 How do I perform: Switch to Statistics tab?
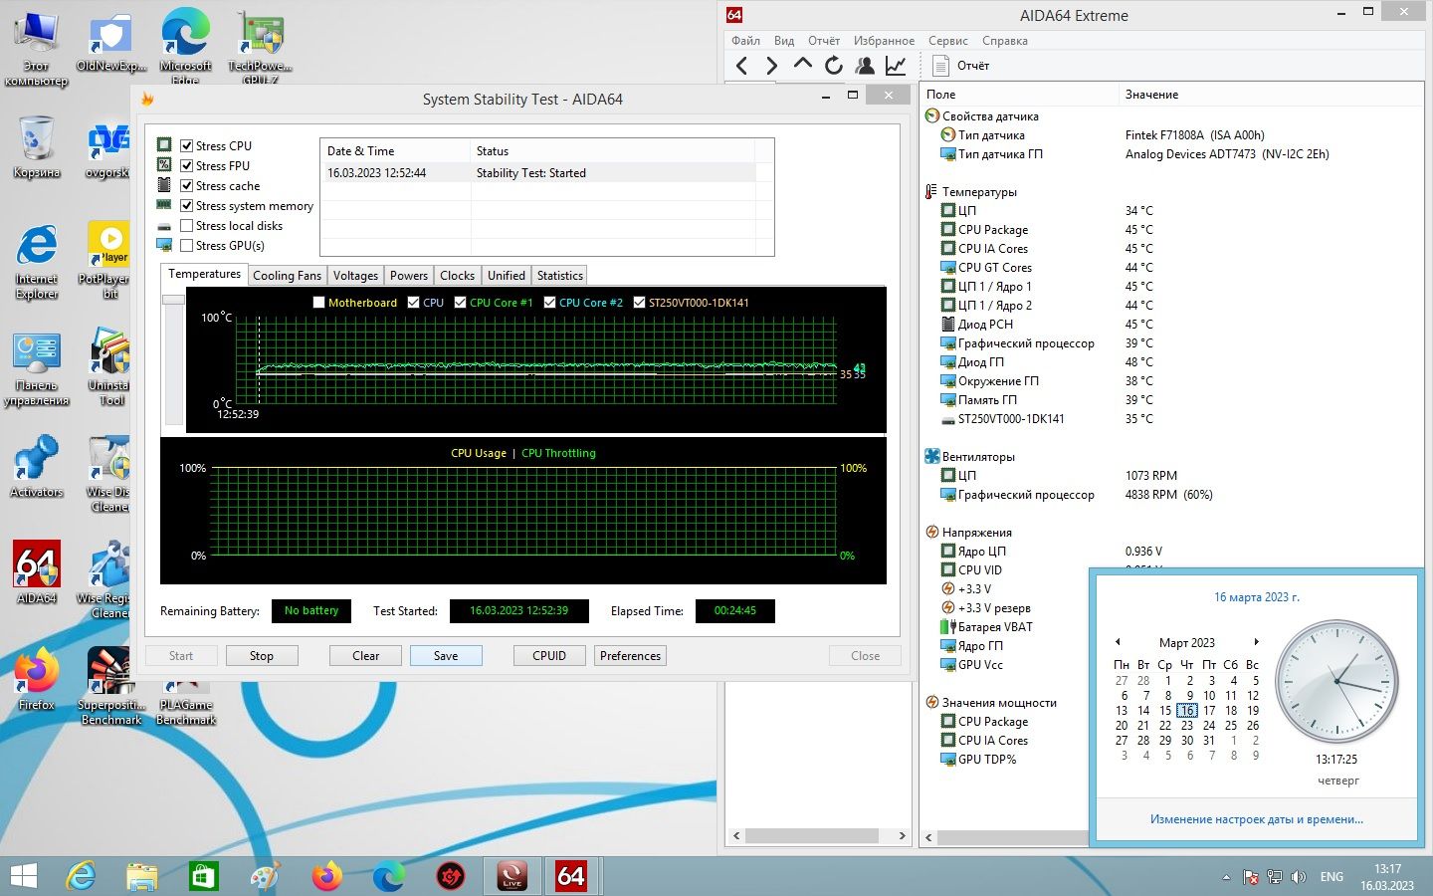coord(560,276)
